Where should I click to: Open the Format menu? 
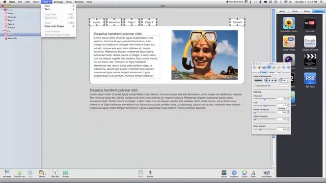pos(46,2)
